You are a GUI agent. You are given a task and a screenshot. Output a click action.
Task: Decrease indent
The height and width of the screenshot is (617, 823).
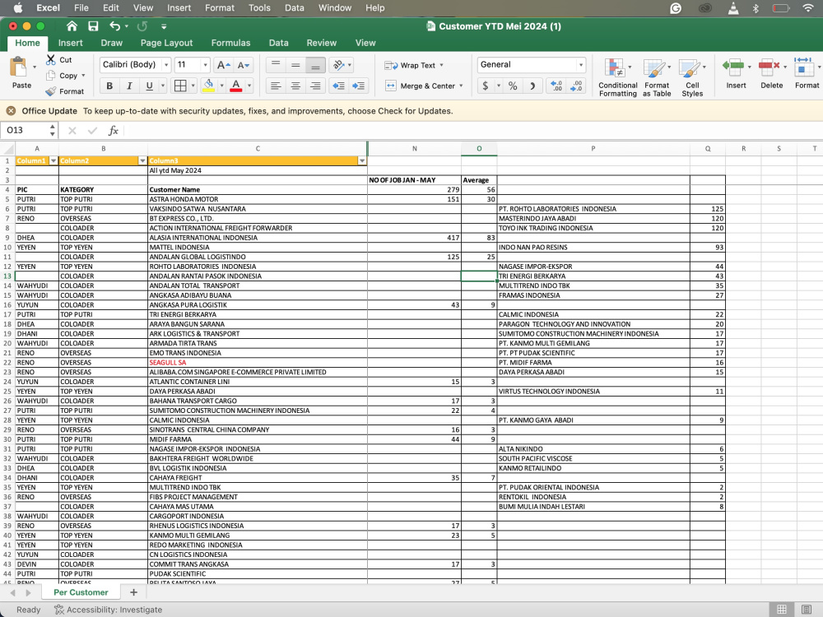point(338,86)
